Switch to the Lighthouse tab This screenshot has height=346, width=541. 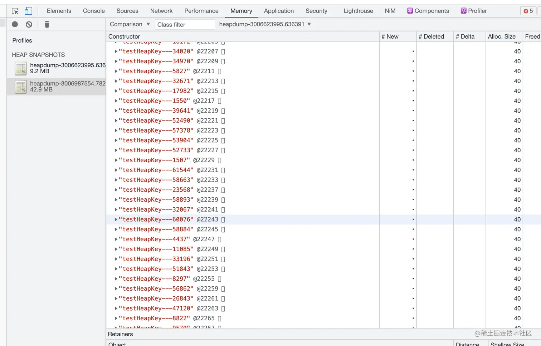[x=358, y=11]
